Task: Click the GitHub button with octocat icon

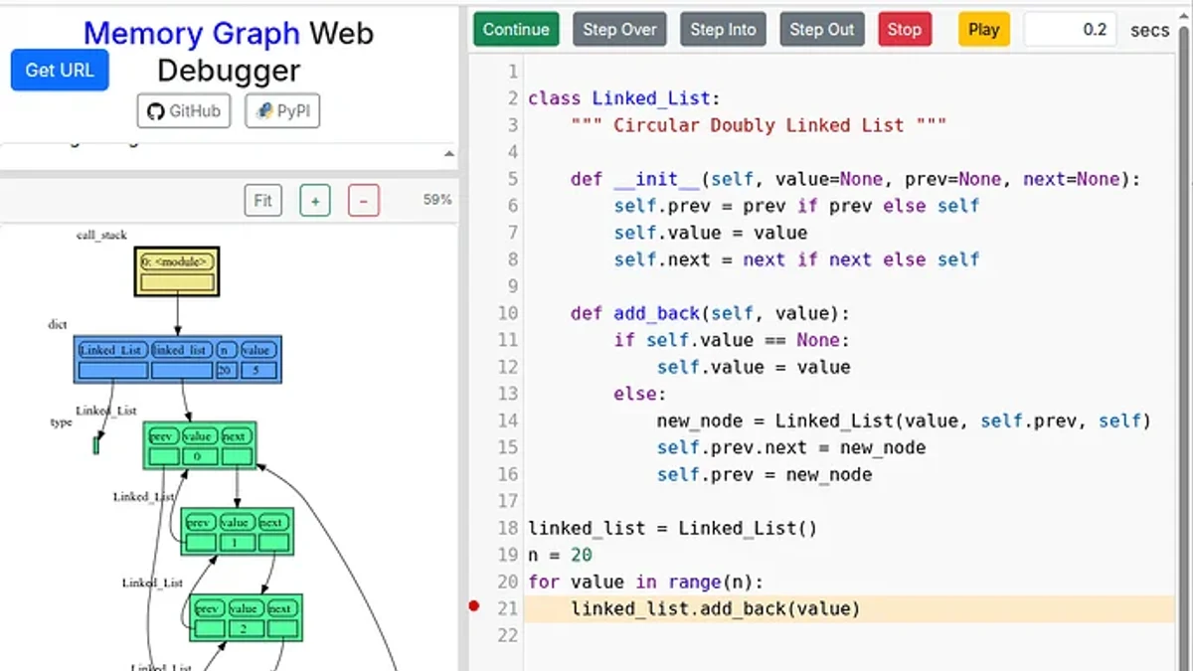Action: (184, 111)
